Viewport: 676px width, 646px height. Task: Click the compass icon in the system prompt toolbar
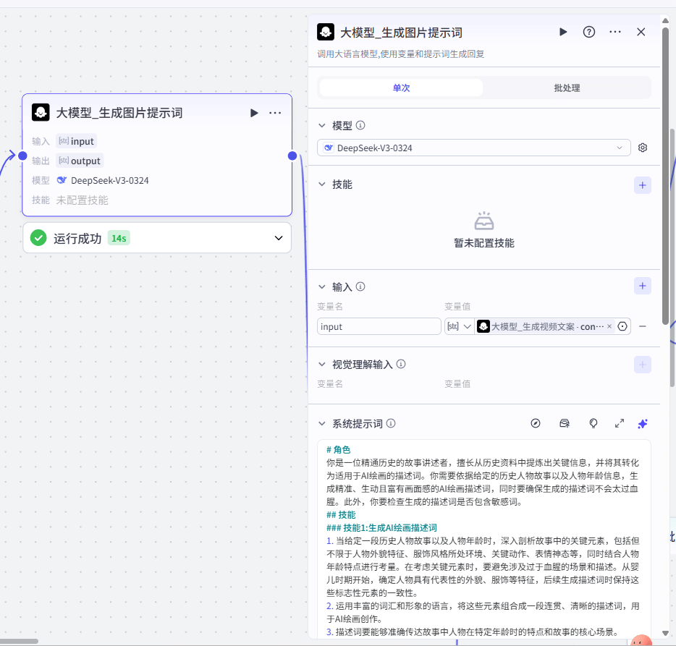pyautogui.click(x=536, y=423)
